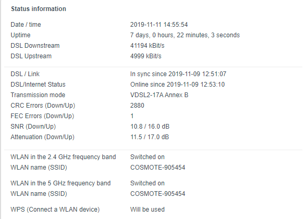Click the WPS Will be used status
Image resolution: width=304 pixels, height=219 pixels.
148,210
